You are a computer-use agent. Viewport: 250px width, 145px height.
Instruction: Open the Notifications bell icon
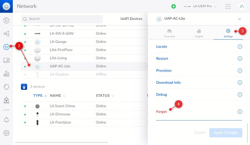6,120
